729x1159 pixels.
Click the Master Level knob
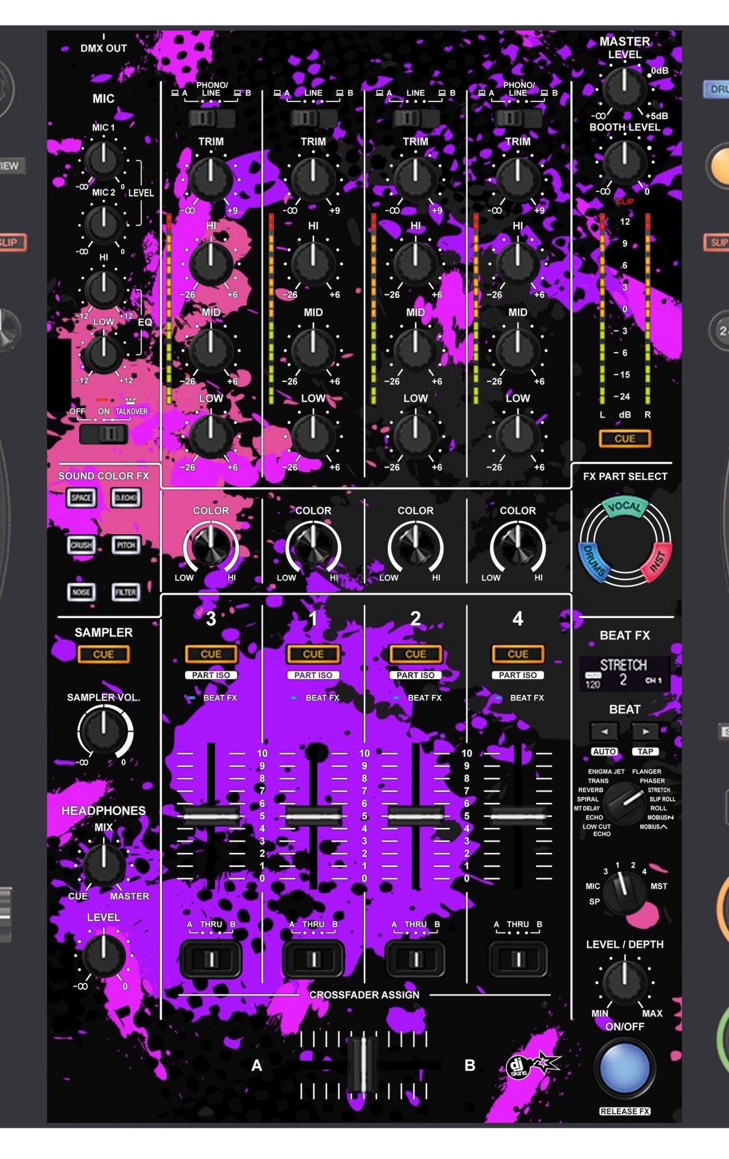[x=625, y=88]
